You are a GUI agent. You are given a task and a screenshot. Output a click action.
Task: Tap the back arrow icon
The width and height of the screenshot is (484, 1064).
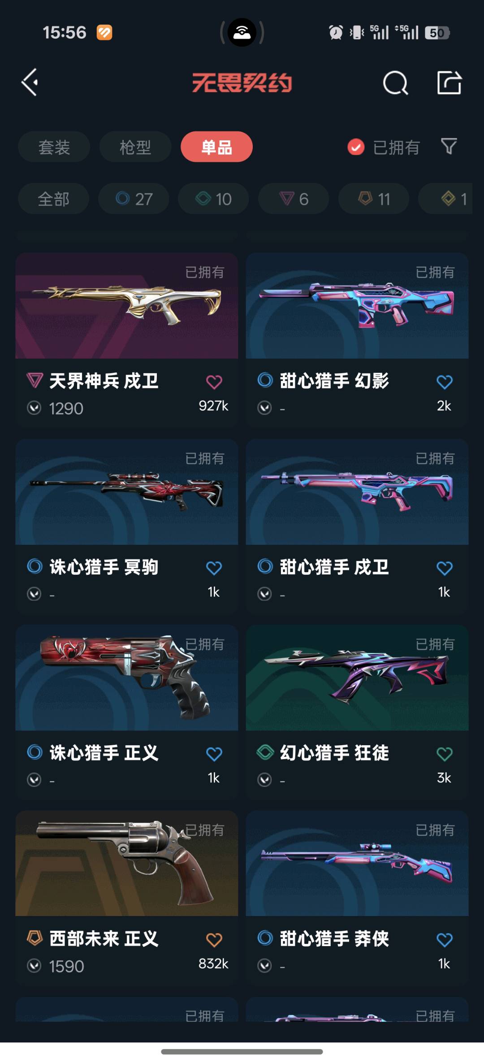pos(30,83)
